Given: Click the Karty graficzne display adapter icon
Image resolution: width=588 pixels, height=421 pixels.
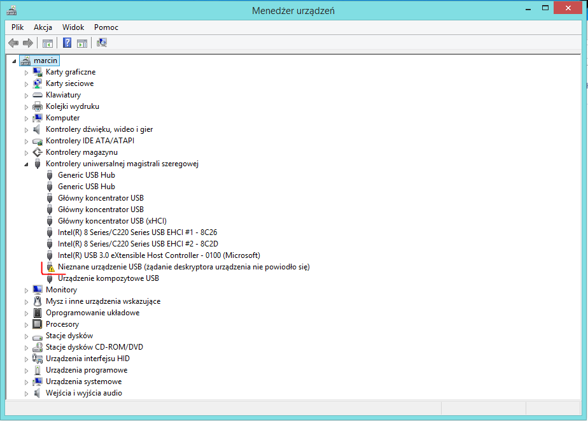Looking at the screenshot, I should point(38,72).
